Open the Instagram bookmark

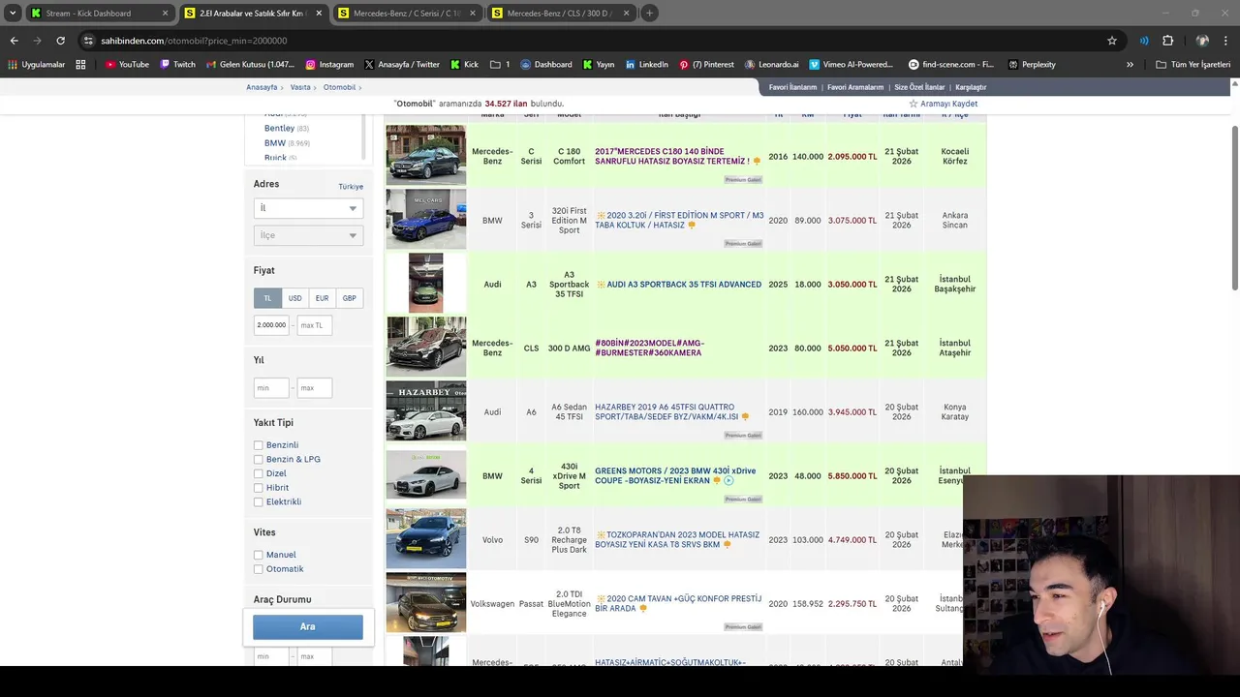[x=329, y=65]
